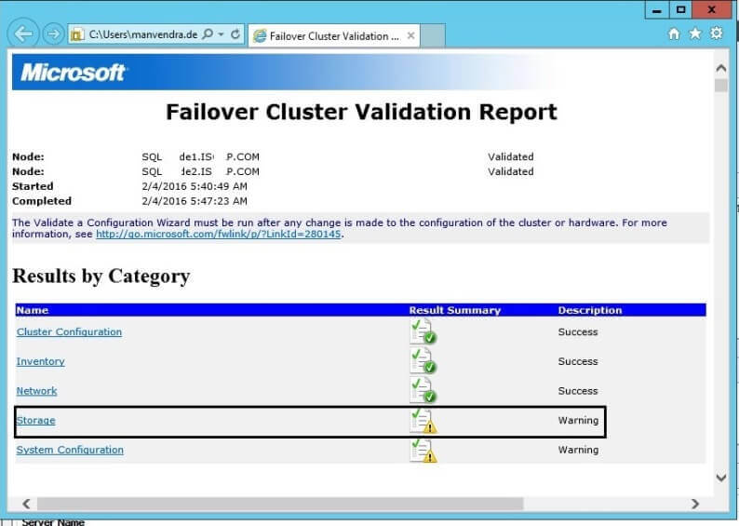Open the Home page icon
739x526 pixels.
(674, 34)
